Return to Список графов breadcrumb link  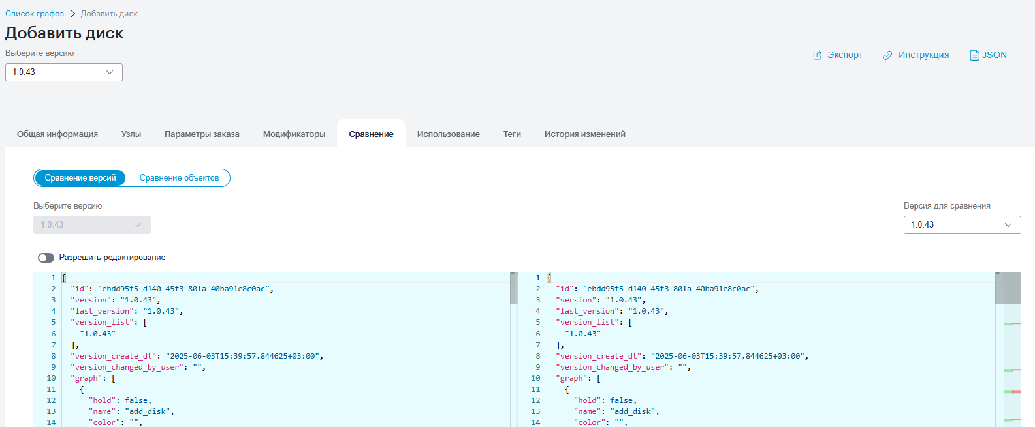pyautogui.click(x=35, y=14)
